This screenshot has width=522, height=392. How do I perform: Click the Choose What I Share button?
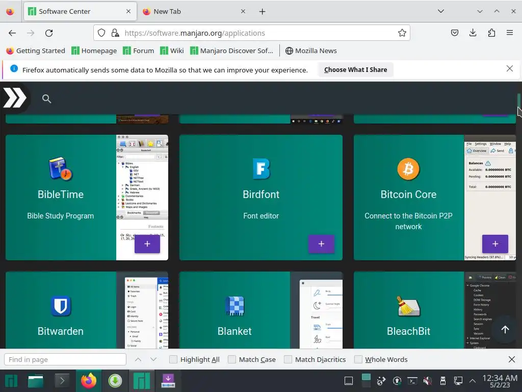point(355,69)
